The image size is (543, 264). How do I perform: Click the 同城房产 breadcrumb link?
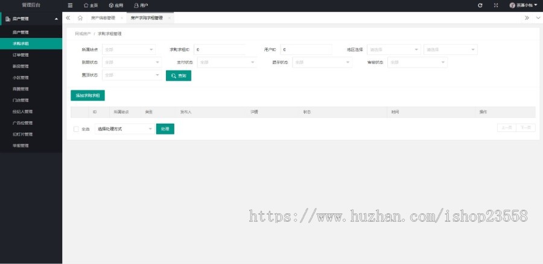point(83,34)
